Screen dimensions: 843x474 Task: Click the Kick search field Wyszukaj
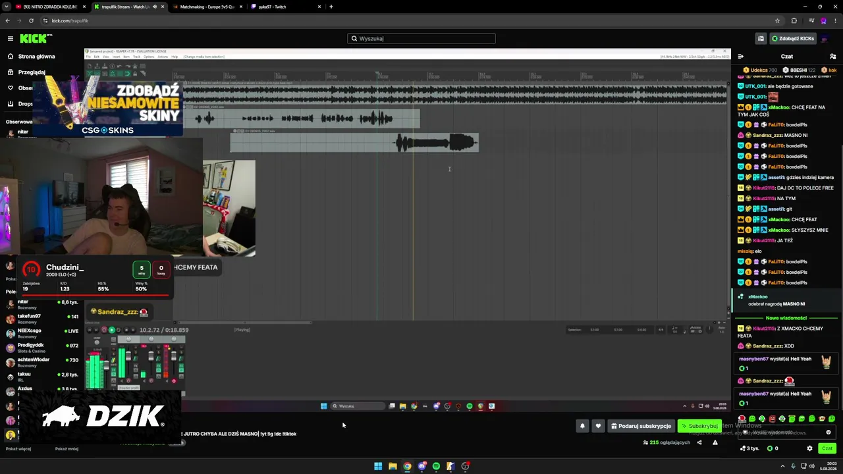[x=421, y=38]
